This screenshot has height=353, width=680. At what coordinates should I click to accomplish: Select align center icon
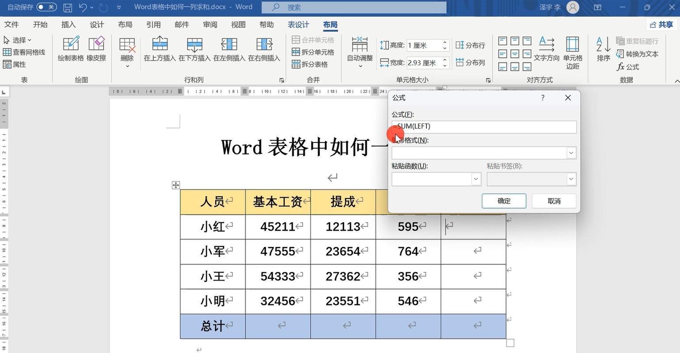point(515,54)
